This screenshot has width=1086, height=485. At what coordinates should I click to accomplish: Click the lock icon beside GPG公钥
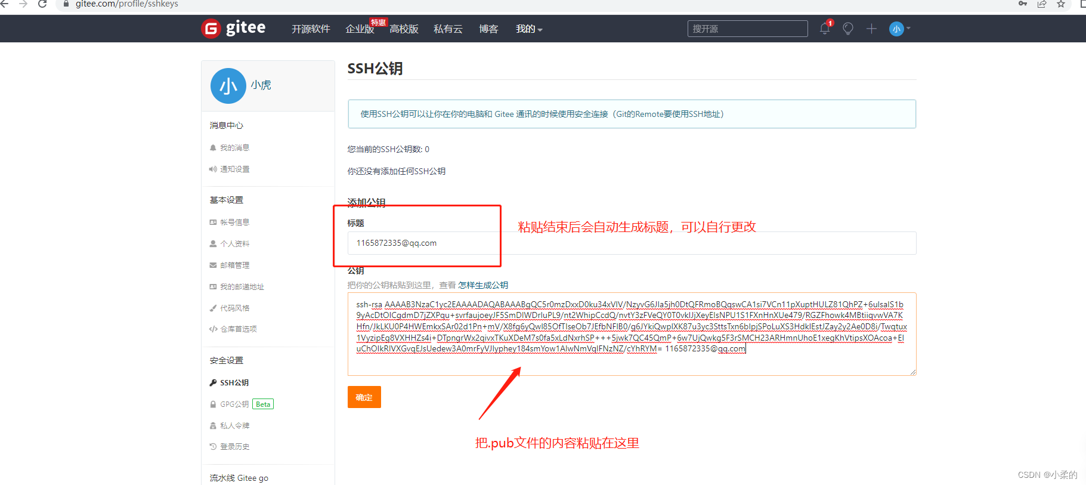point(213,404)
